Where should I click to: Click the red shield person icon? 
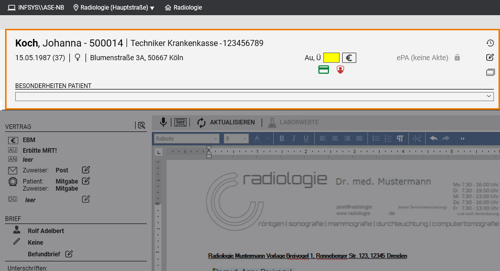pos(340,70)
